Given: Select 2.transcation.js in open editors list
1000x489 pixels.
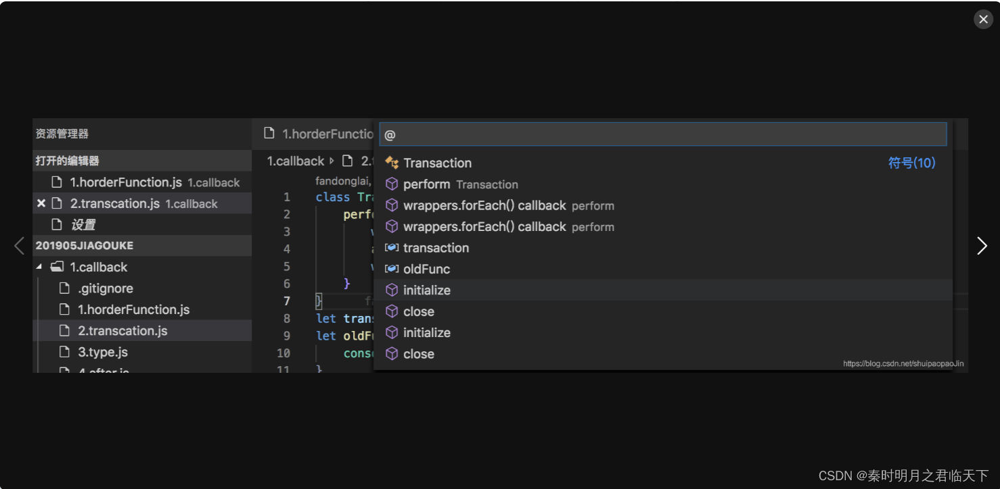Looking at the screenshot, I should (x=142, y=203).
